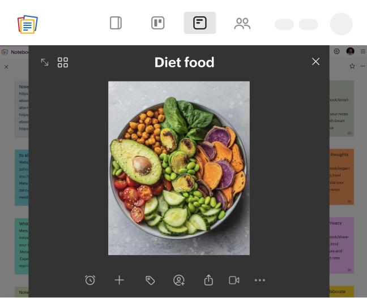Screen dimensions: 367x298
Task: Add a collaborator with the person-plus icon
Action: [x=179, y=280]
